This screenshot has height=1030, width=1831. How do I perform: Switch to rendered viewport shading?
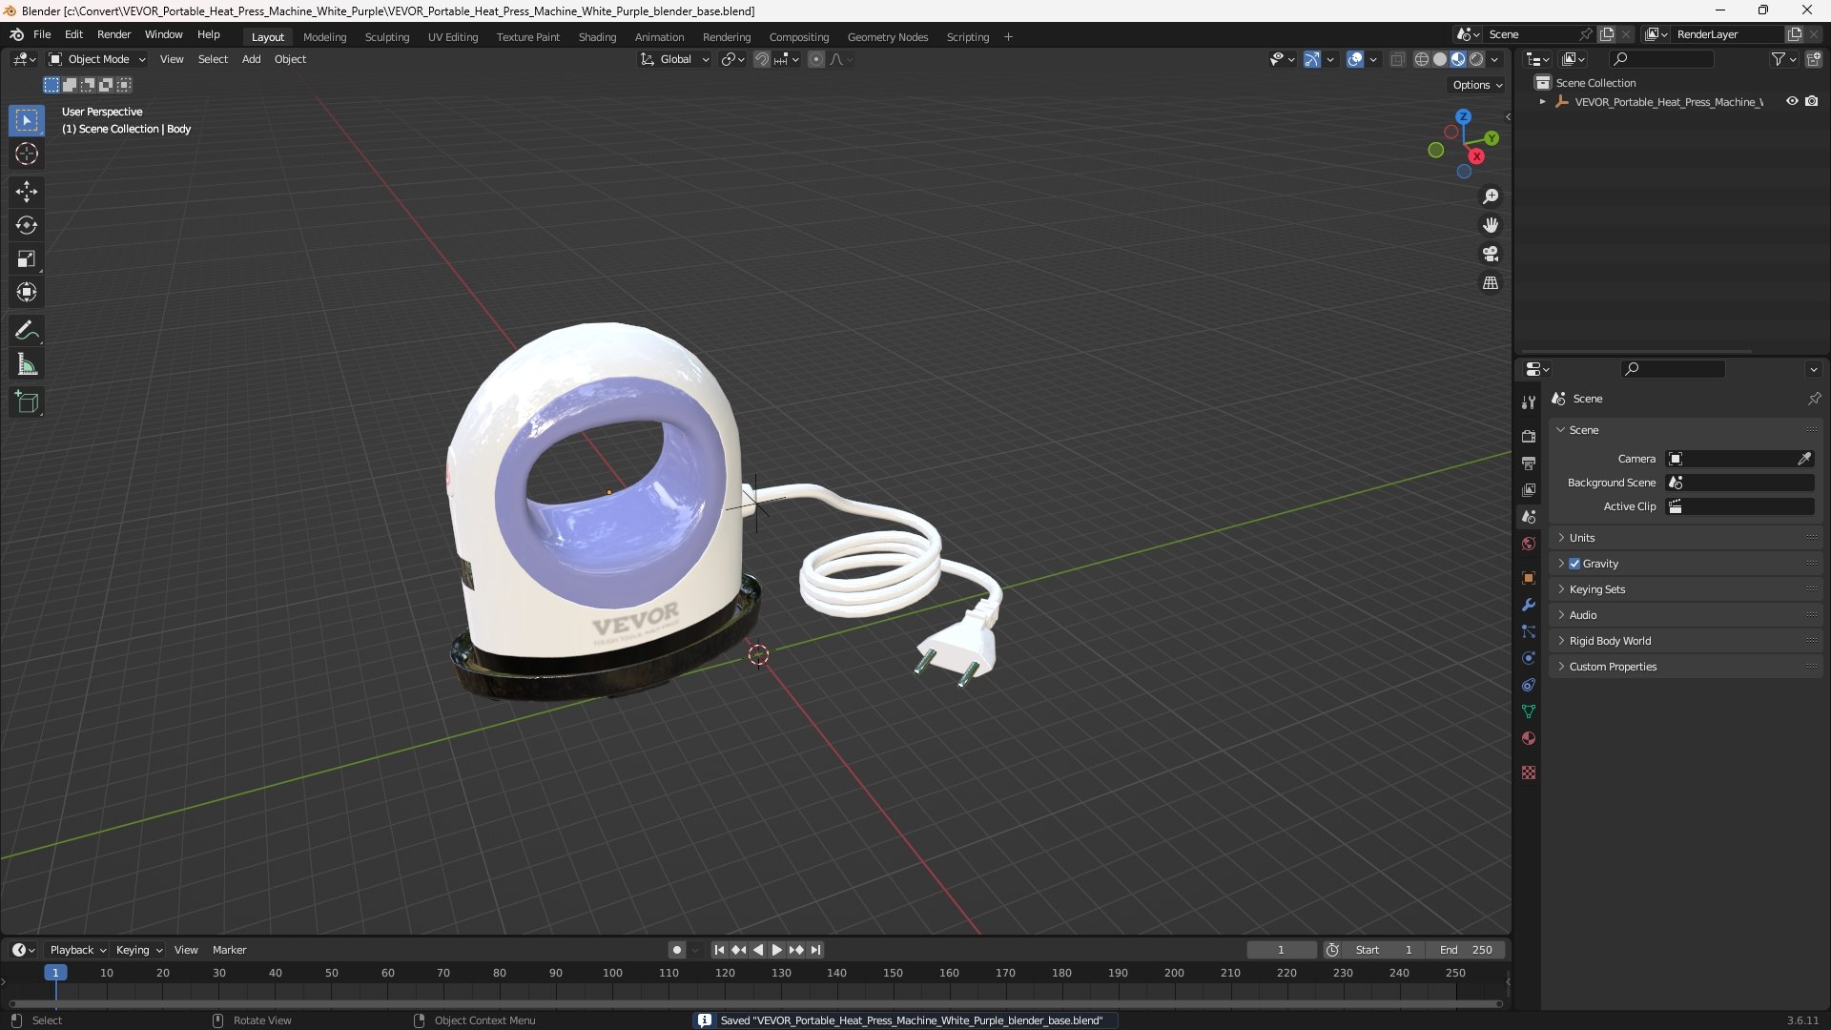1476,59
